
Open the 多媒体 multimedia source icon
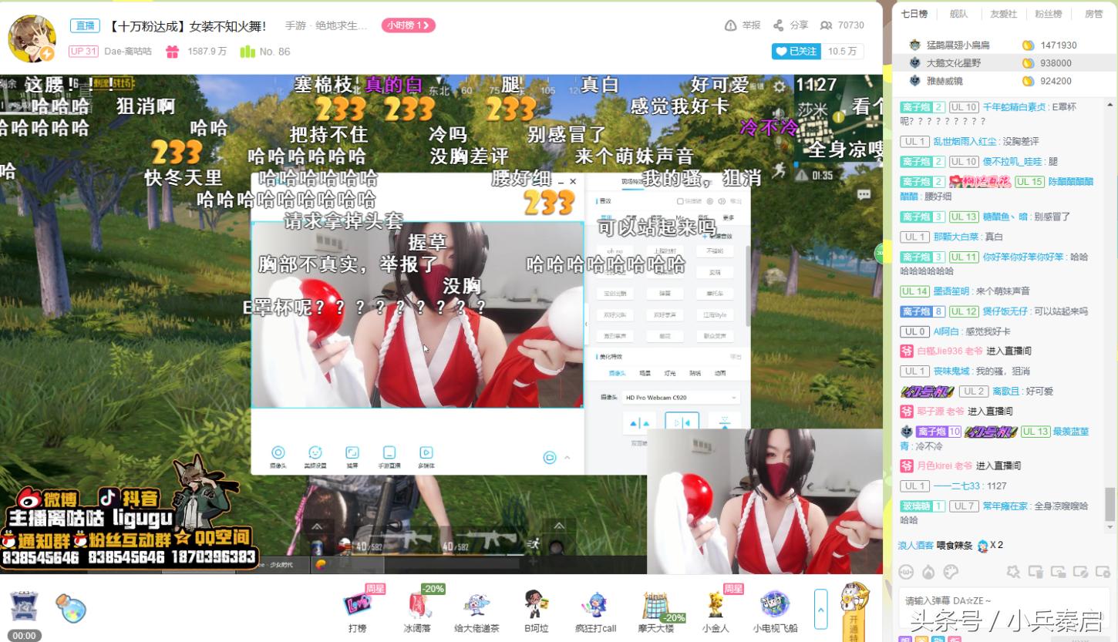tap(426, 452)
